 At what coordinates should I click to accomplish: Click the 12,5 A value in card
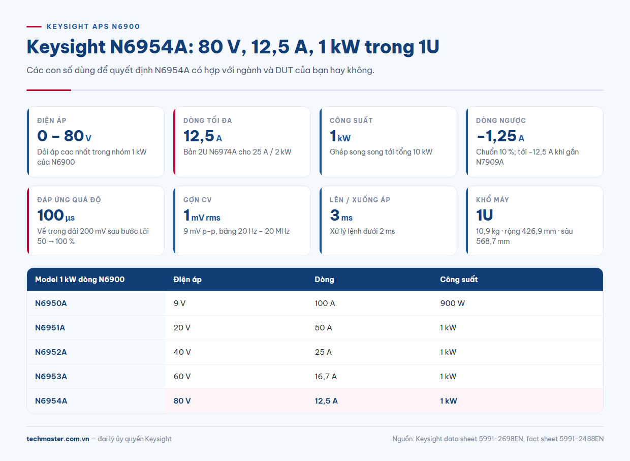tap(203, 136)
